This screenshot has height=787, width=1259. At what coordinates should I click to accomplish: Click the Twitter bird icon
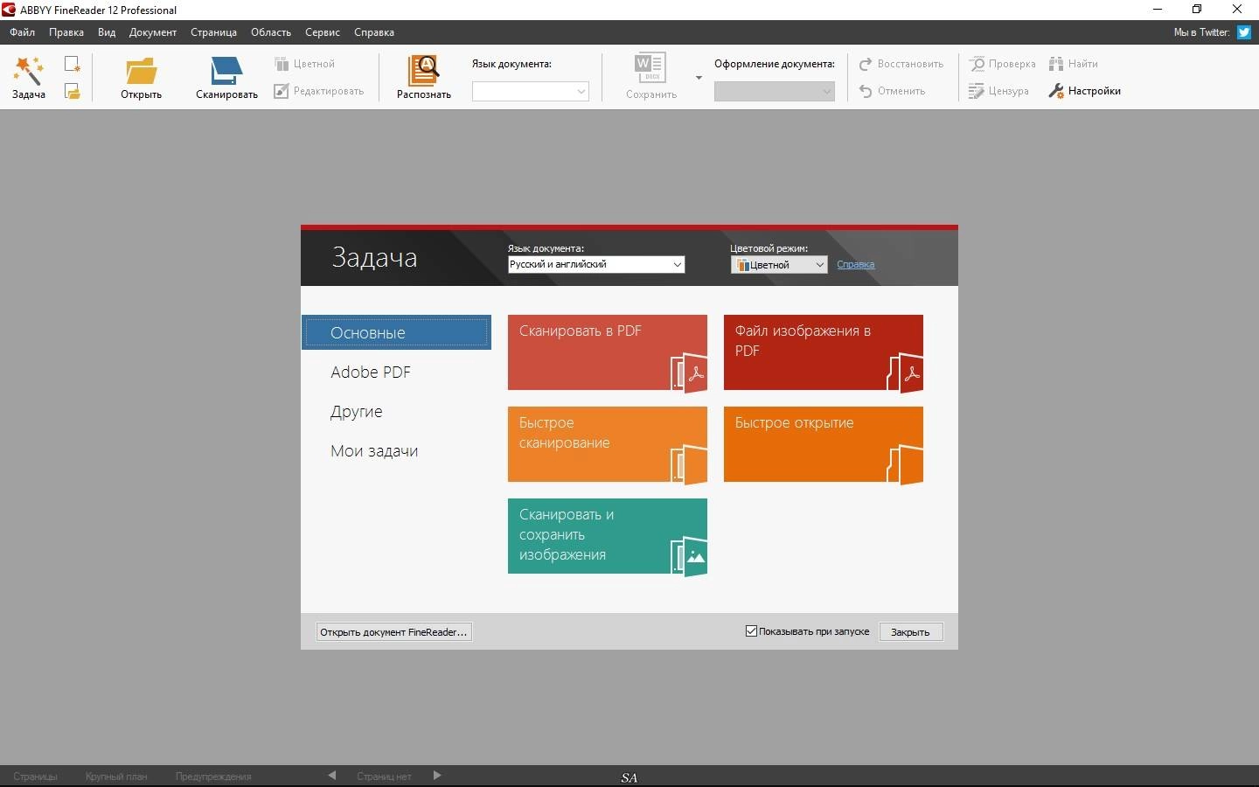click(1243, 32)
